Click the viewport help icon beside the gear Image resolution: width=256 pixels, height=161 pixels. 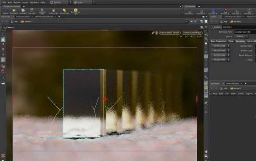coord(206,27)
